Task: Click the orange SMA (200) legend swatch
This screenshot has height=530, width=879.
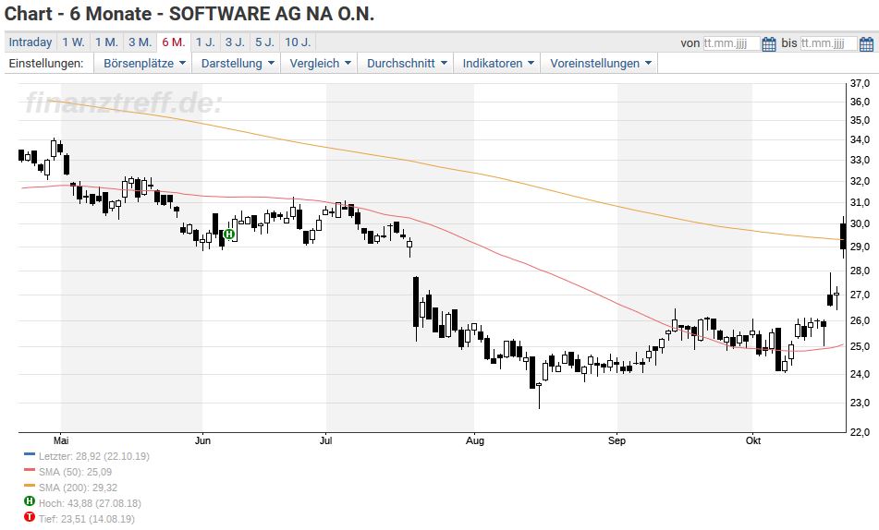Action: [x=30, y=486]
